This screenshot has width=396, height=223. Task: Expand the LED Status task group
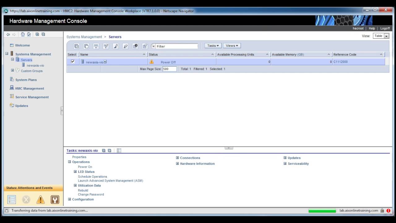pos(75,172)
